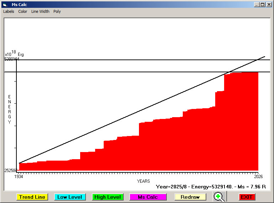The width and height of the screenshot is (274, 203).
Task: Open the Poly menu
Action: 57,11
